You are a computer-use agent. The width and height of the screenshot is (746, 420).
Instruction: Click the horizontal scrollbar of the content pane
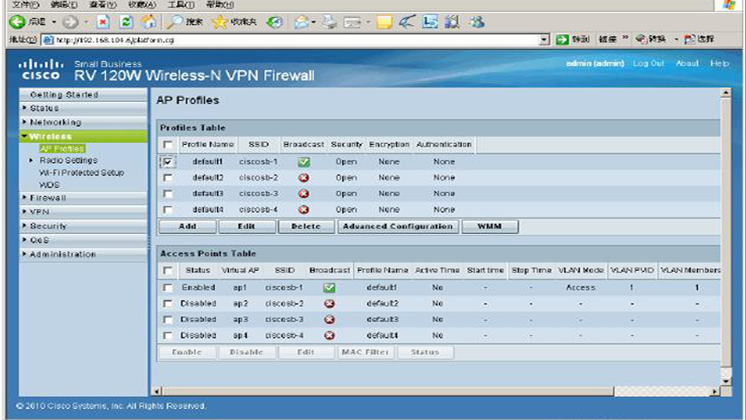(x=388, y=392)
